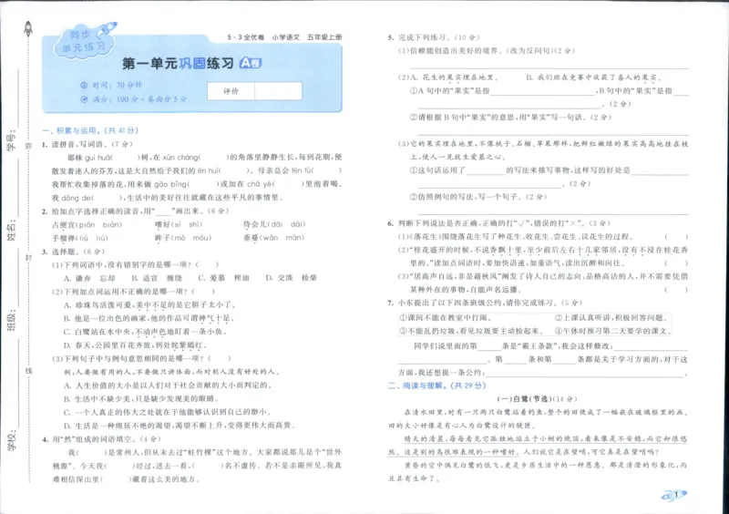This screenshot has width=729, height=514.
Task: Click the header text 小学语文
Action: 286,37
